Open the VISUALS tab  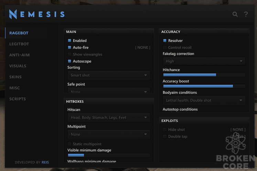(18, 66)
